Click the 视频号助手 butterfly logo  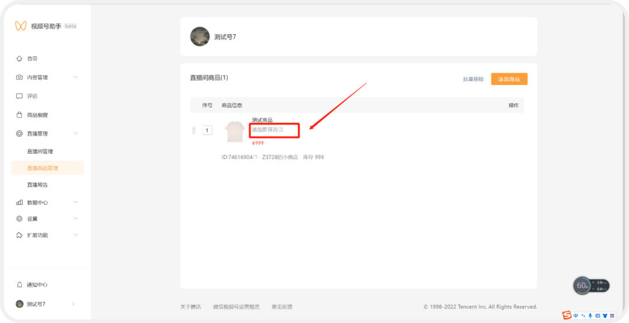[20, 26]
